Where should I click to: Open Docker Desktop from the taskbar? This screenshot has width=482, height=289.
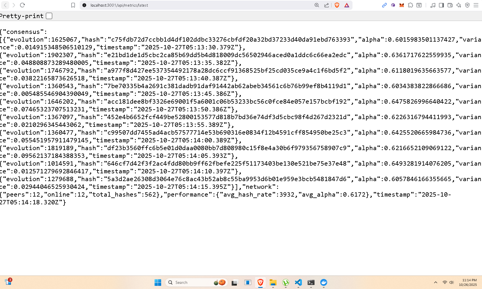point(324,282)
